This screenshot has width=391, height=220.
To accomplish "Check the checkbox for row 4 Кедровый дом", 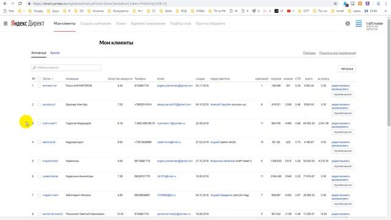I will click(x=39, y=142).
